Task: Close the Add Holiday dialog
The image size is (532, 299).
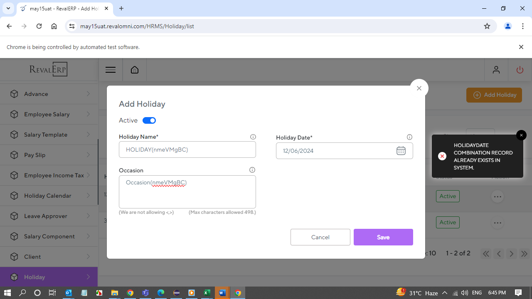Action: 419,88
